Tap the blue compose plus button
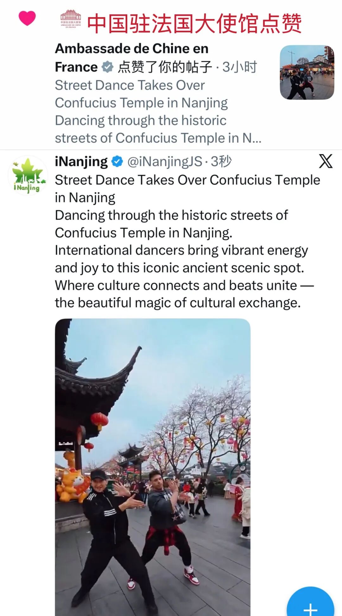The image size is (342, 616). point(310,603)
